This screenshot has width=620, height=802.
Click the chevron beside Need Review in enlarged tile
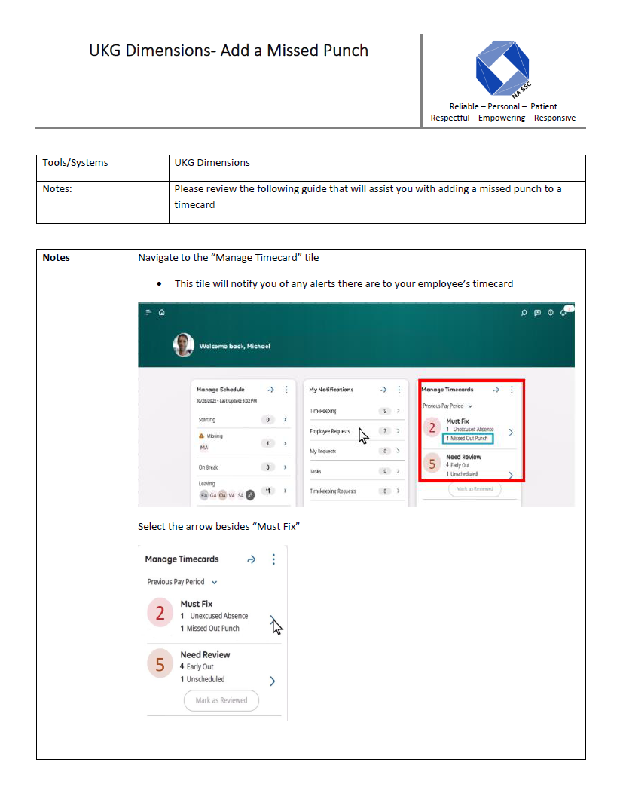click(x=272, y=681)
